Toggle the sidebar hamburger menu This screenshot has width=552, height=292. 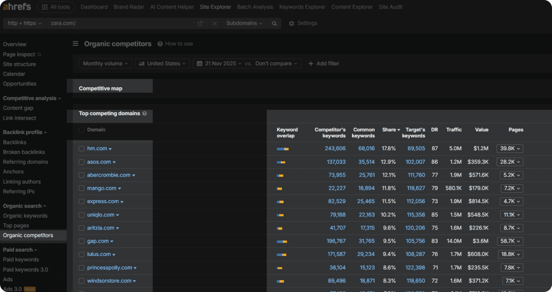(x=75, y=44)
